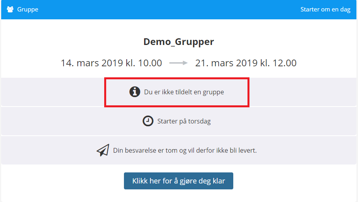Click the clock icon beside Starter på torsdag
The height and width of the screenshot is (202, 358).
coord(148,121)
